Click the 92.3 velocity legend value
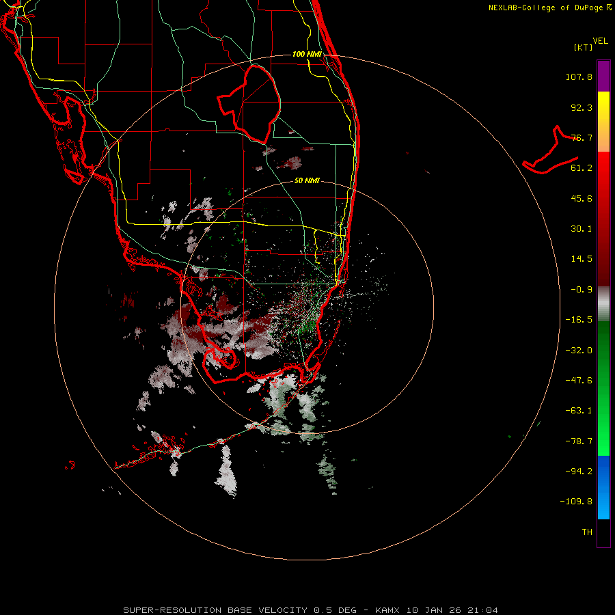The image size is (615, 615). (x=582, y=107)
